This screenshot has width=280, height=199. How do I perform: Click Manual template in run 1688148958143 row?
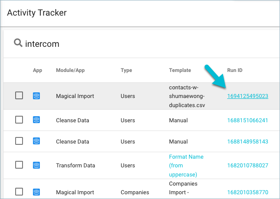(179, 142)
